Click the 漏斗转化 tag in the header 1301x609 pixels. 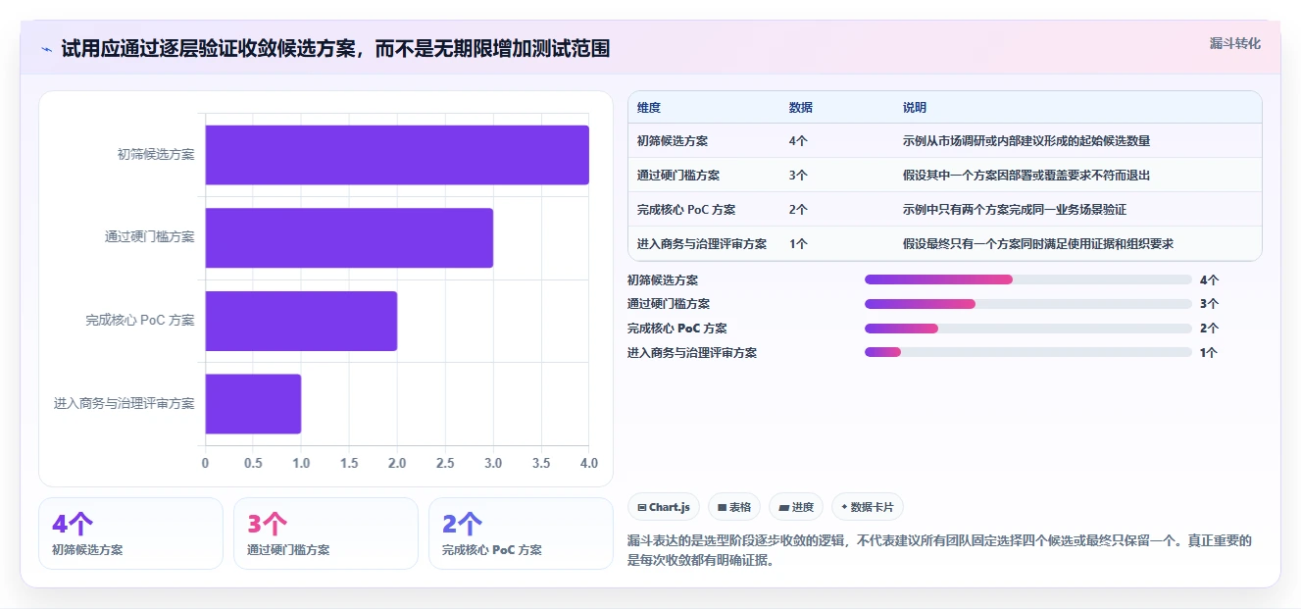[x=1235, y=43]
